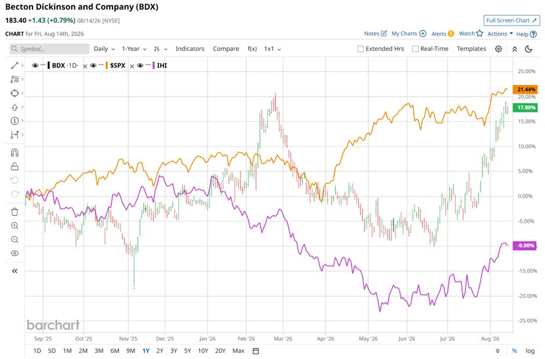Toggle percent scale mode
545x359 pixels.
click(514, 351)
